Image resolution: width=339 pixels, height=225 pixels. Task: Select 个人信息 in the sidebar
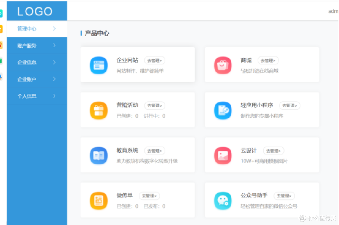37,96
